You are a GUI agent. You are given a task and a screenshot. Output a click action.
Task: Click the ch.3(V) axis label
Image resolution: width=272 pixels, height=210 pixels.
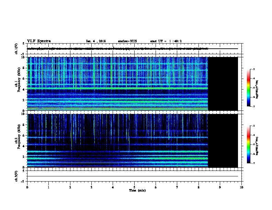(x=16, y=176)
